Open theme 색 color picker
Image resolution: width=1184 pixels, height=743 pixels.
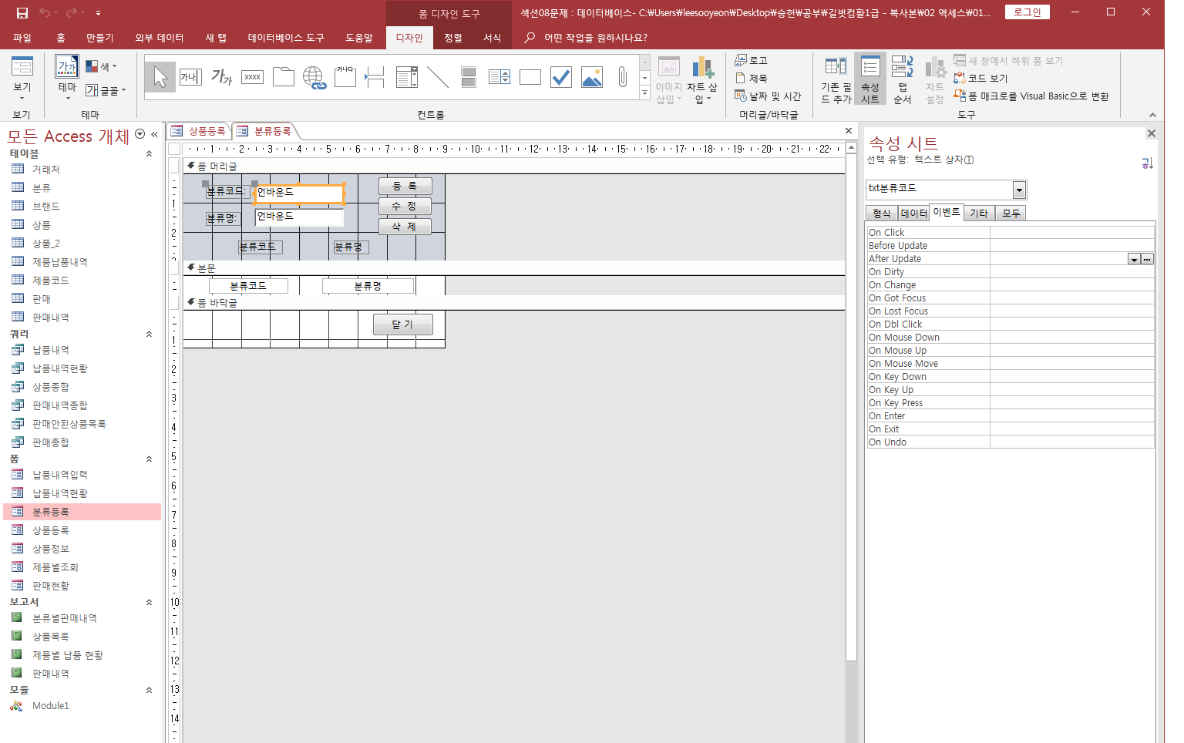pos(101,66)
